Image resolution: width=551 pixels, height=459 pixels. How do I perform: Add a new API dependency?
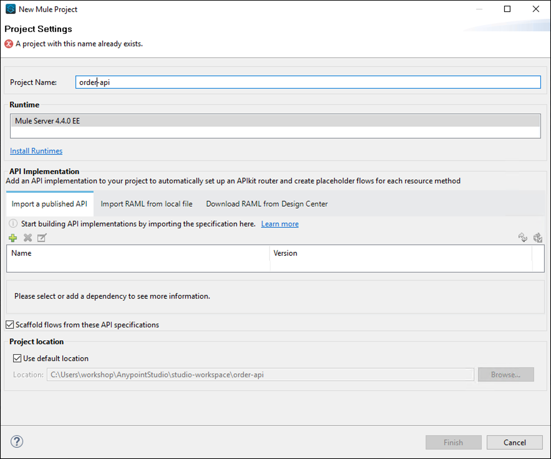pos(13,238)
